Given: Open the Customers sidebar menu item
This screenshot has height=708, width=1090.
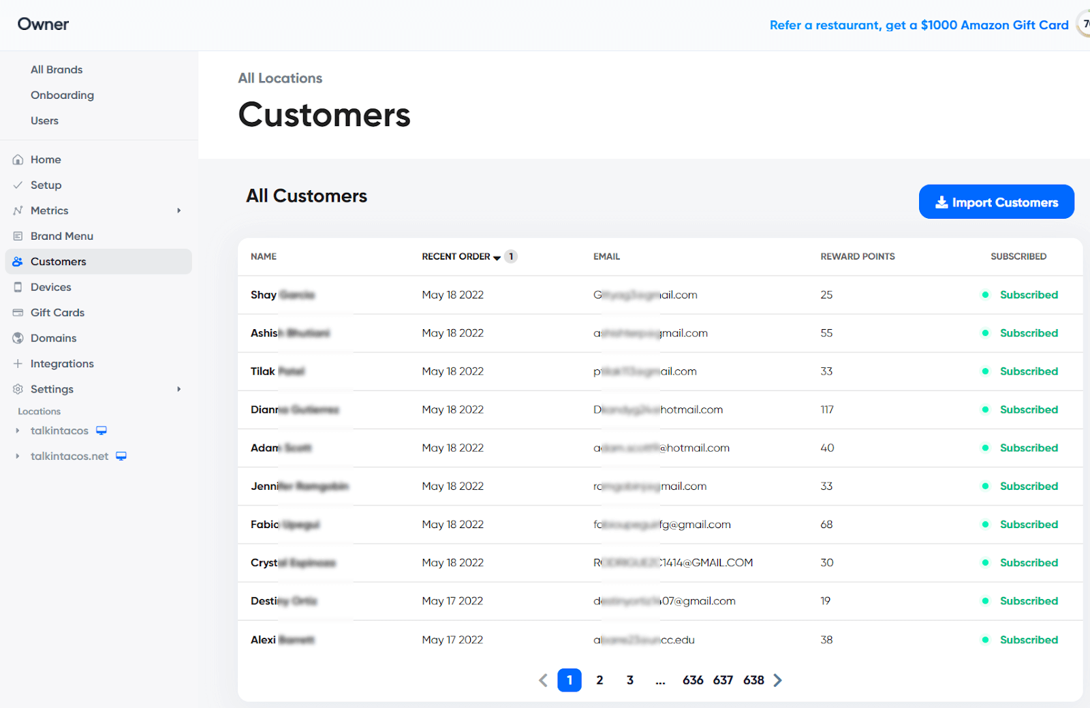Looking at the screenshot, I should 99,262.
